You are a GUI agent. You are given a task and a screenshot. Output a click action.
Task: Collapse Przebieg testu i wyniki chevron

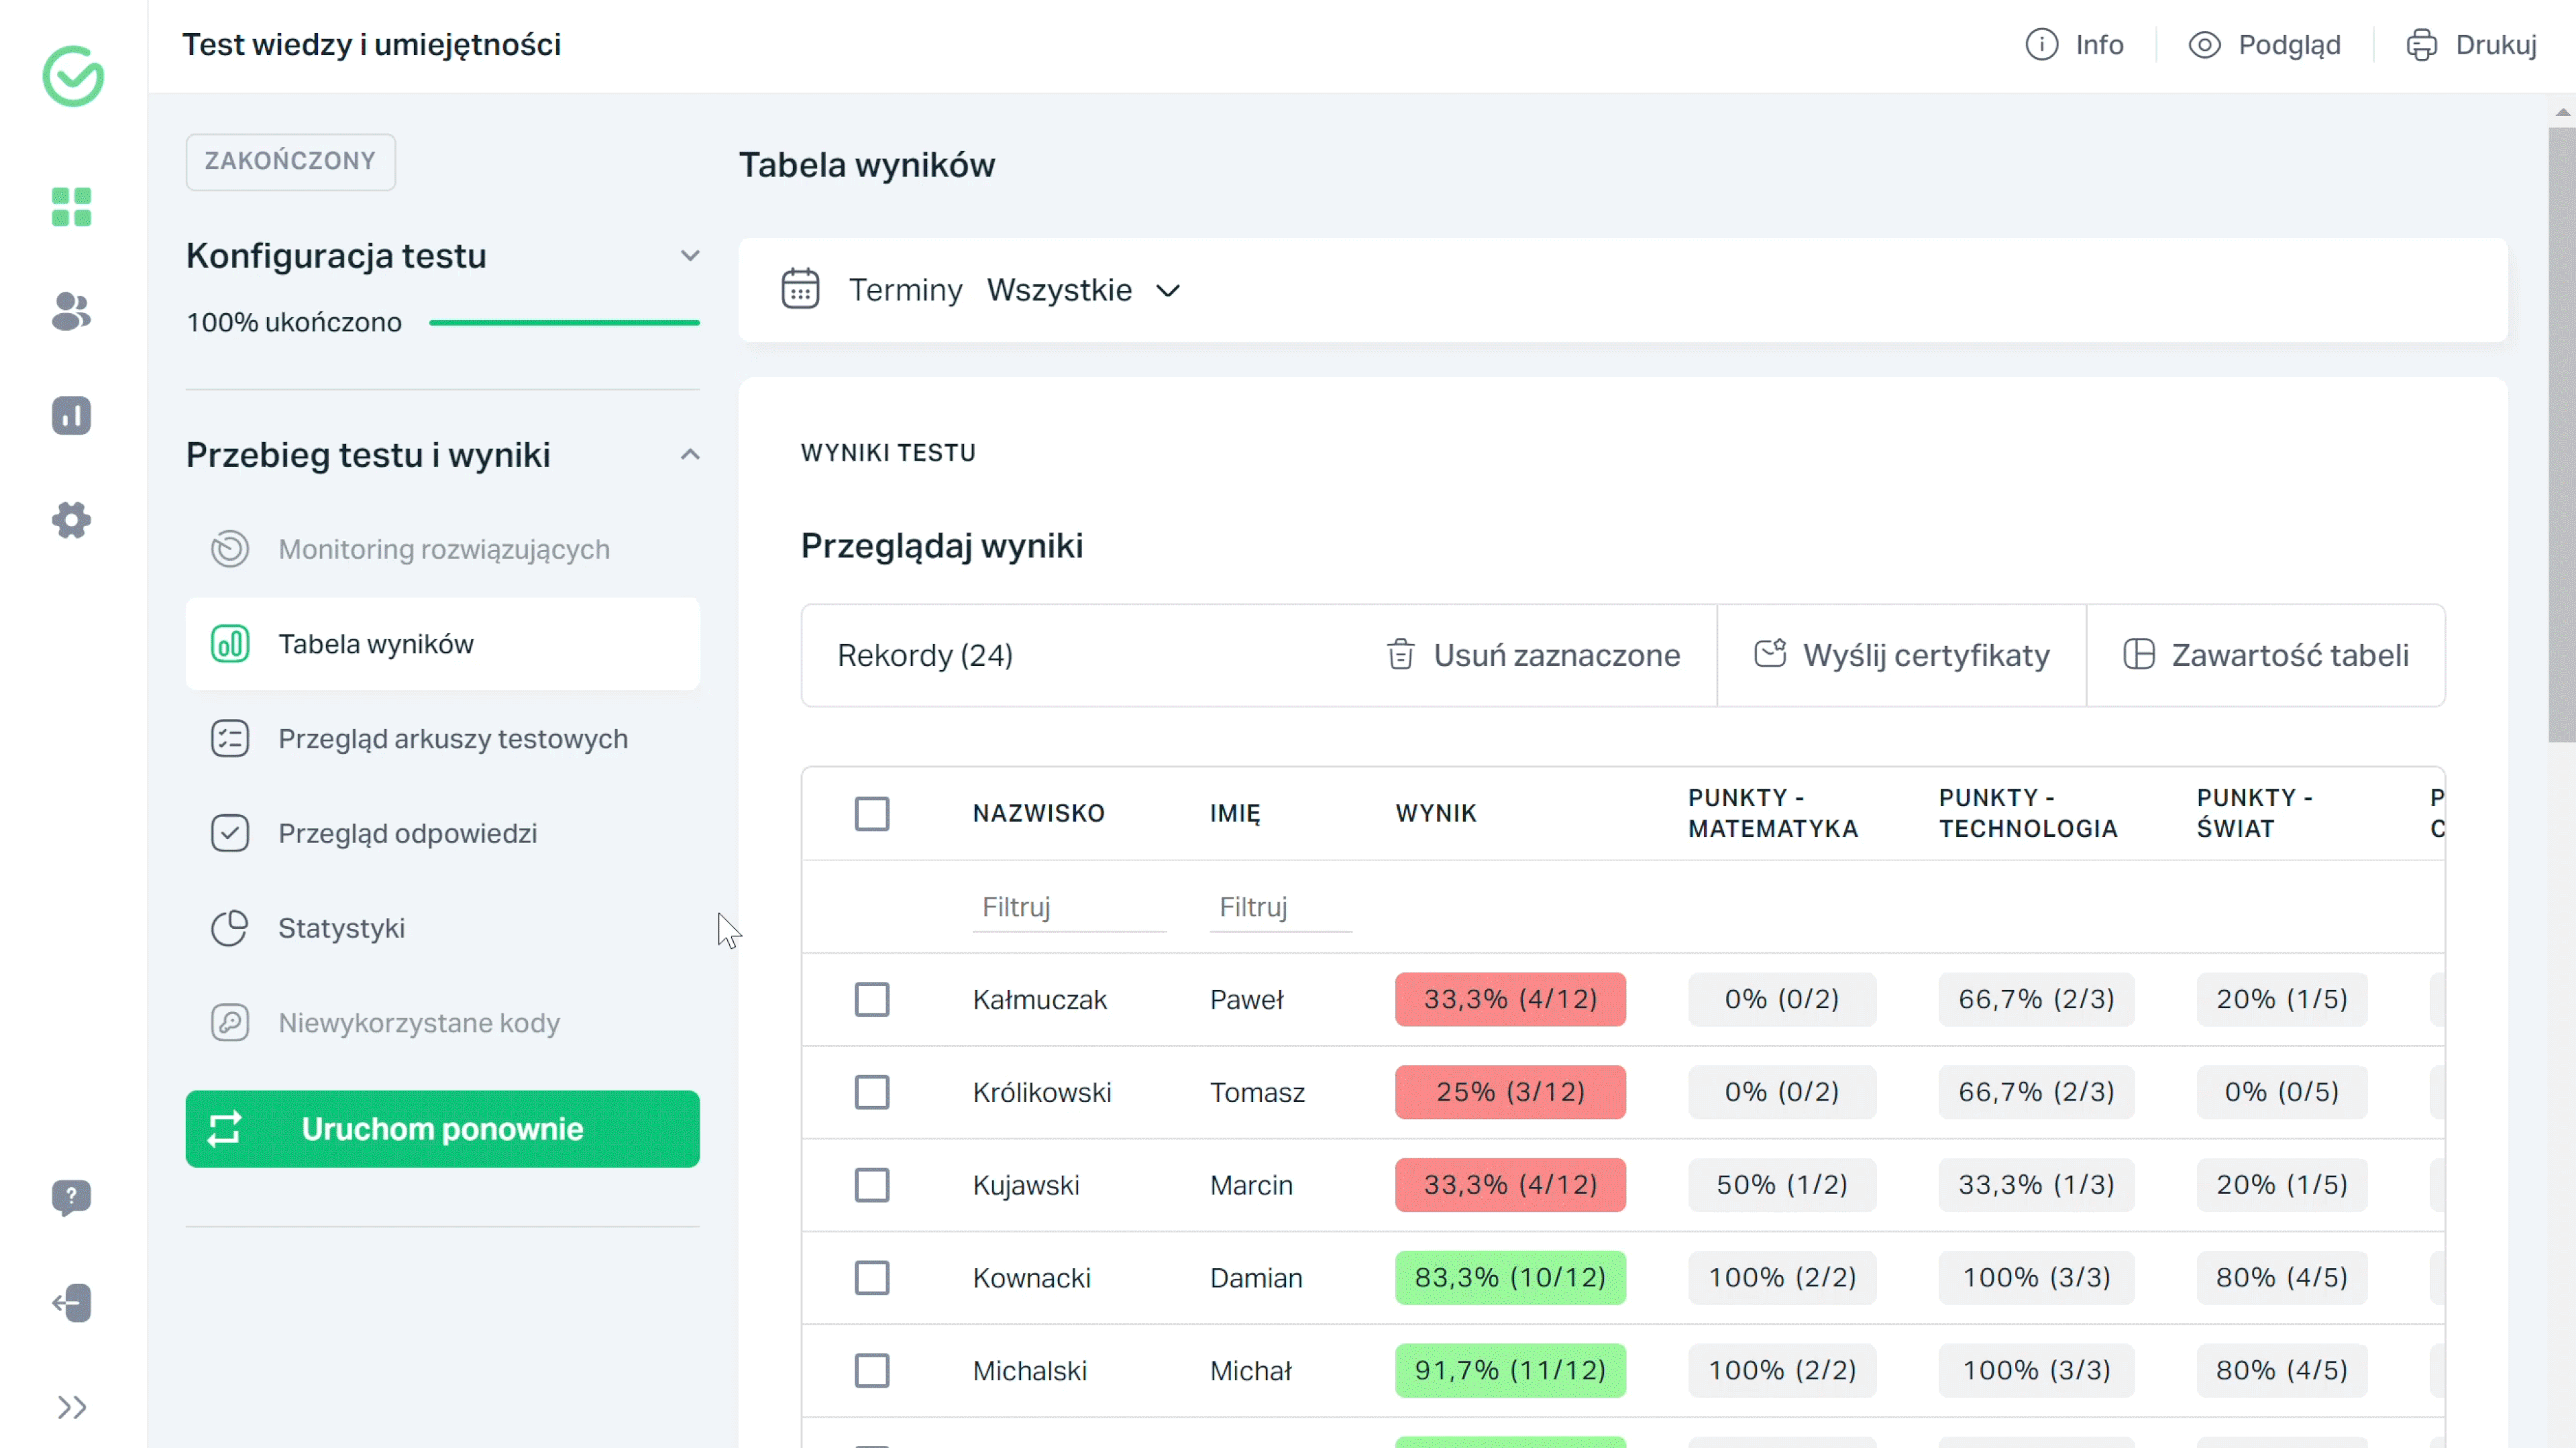coord(690,455)
